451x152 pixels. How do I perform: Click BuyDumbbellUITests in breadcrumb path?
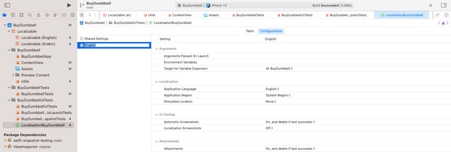(x=127, y=23)
